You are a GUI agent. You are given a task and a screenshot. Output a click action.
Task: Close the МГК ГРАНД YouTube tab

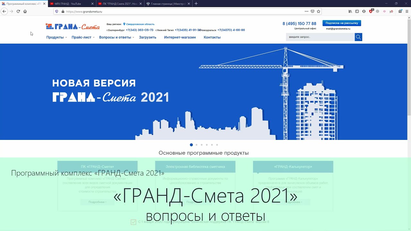pyautogui.click(x=92, y=4)
